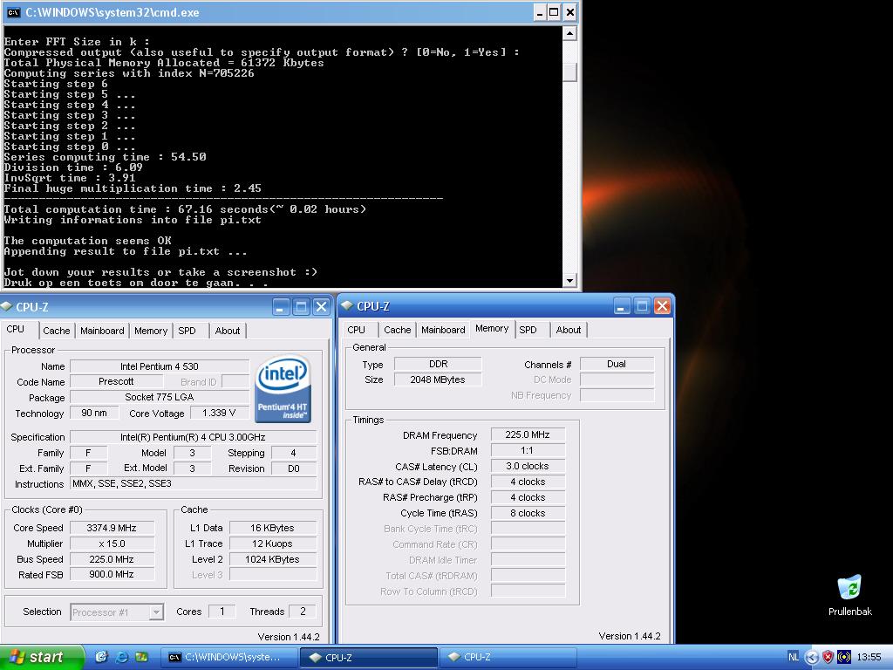Click the Channels # value Dual
The height and width of the screenshot is (670, 893).
coord(617,364)
